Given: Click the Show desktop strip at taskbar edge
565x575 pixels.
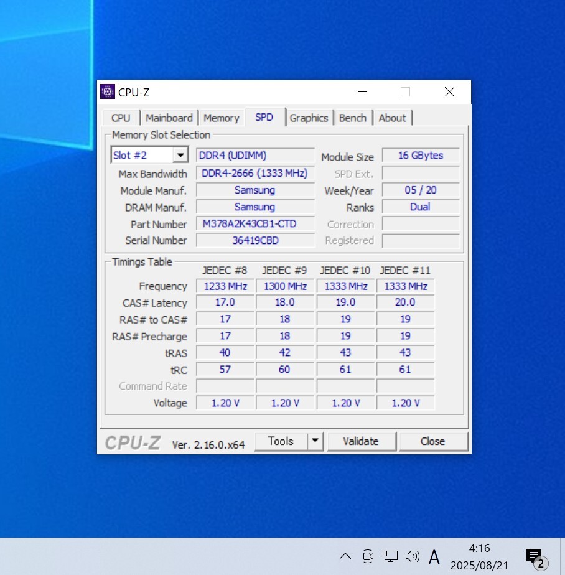Looking at the screenshot, I should [563, 556].
